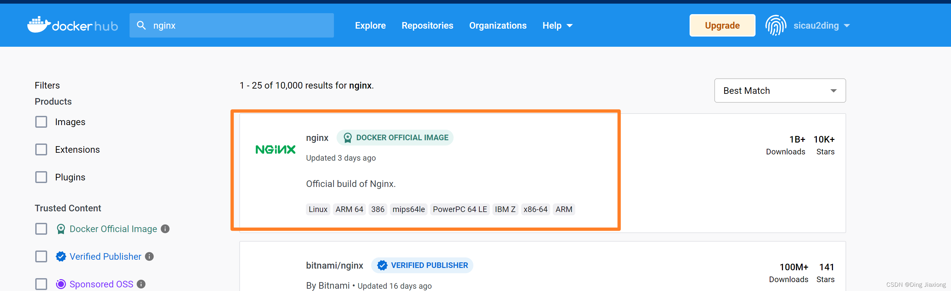This screenshot has width=951, height=291.
Task: Click the Images filter label
Action: click(70, 122)
